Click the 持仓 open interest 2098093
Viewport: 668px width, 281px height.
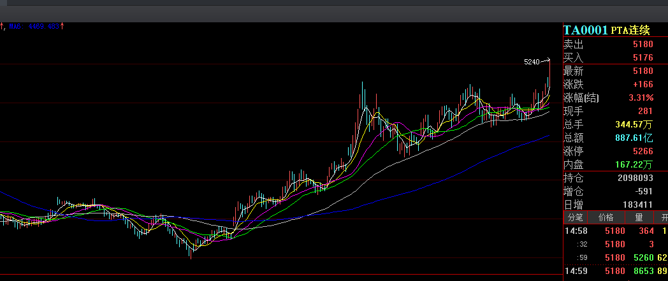coord(635,178)
